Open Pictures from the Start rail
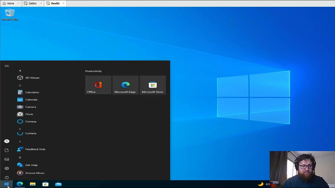Screen dimensions: 335x188 tap(7, 159)
